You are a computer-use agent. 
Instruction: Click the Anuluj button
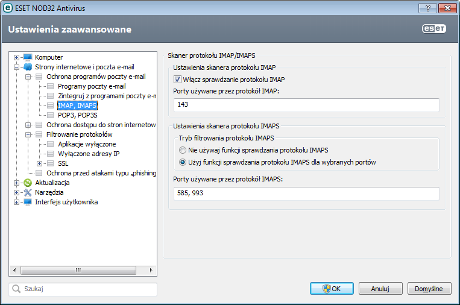(x=380, y=289)
